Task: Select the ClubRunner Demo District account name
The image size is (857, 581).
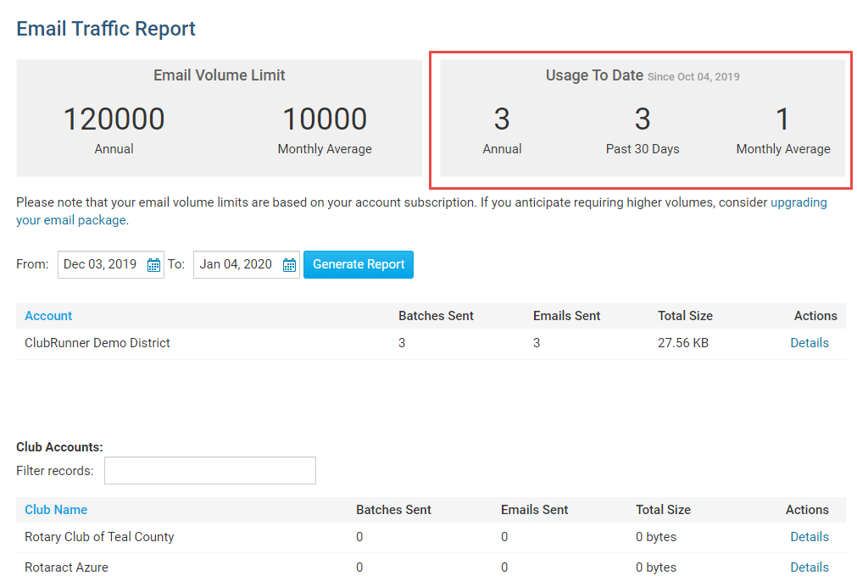Action: click(97, 343)
